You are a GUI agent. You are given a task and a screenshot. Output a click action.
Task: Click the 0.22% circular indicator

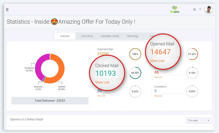135,91
